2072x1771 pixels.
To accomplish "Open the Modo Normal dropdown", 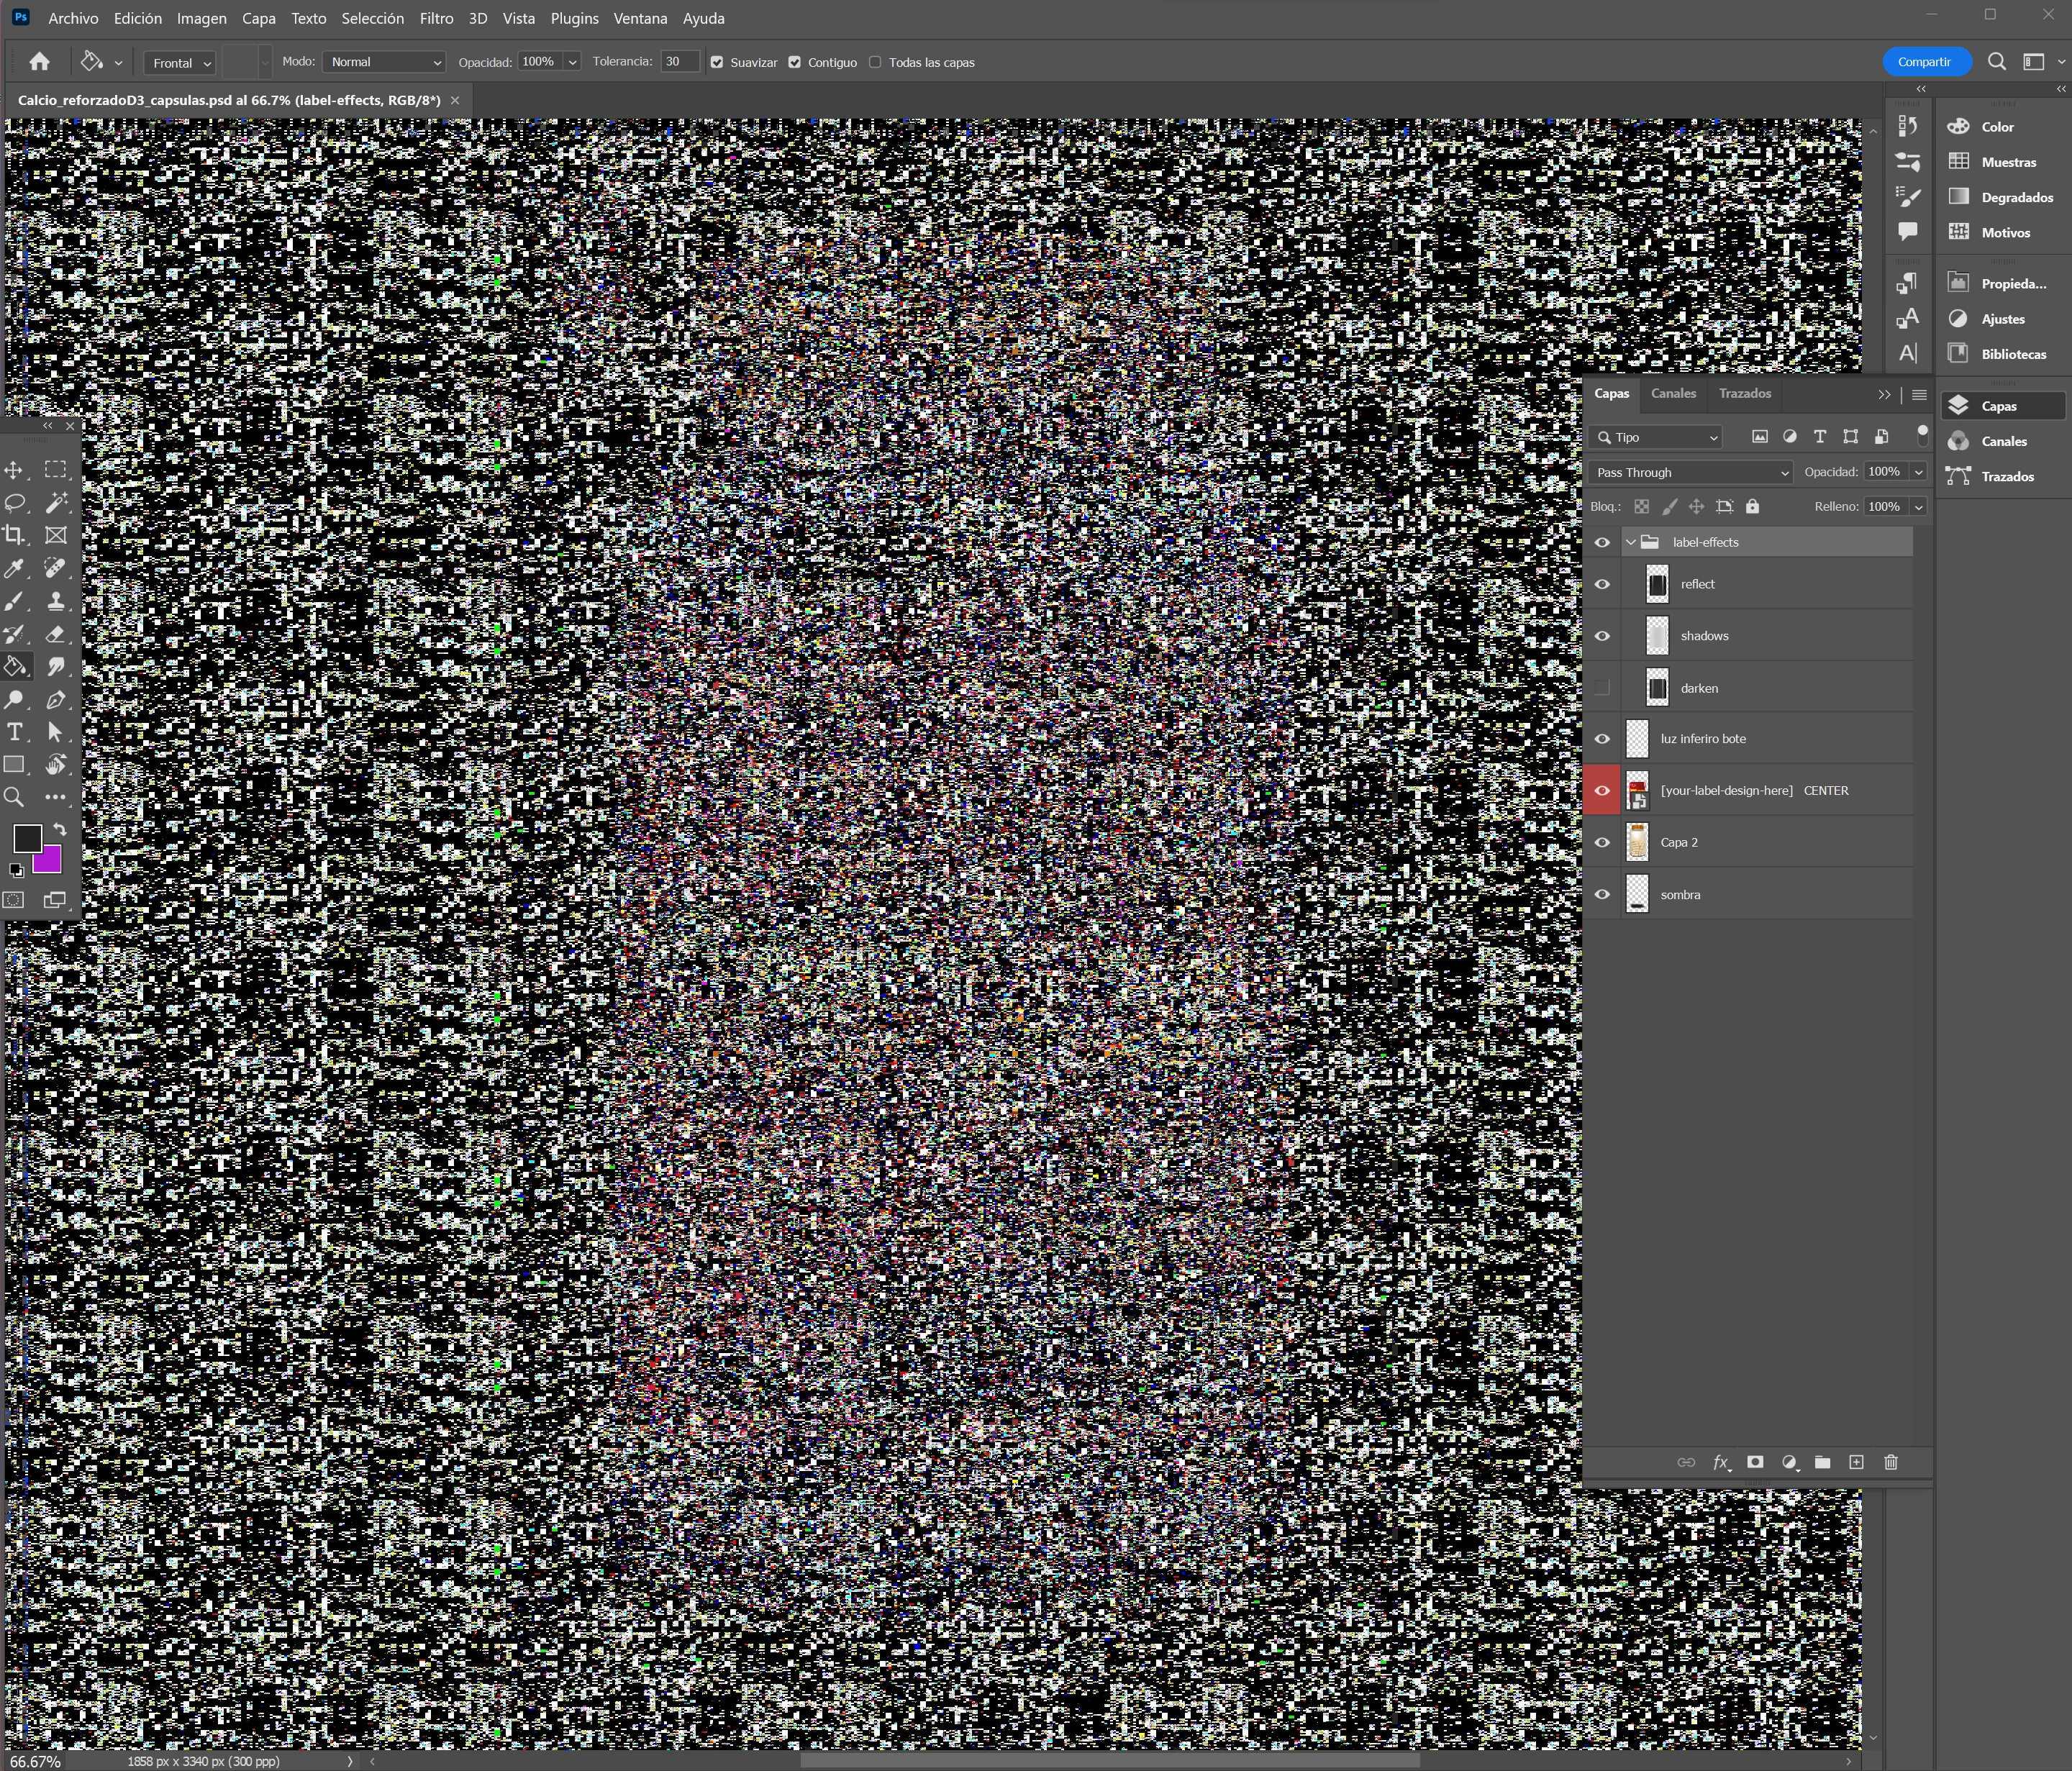I will click(x=384, y=62).
